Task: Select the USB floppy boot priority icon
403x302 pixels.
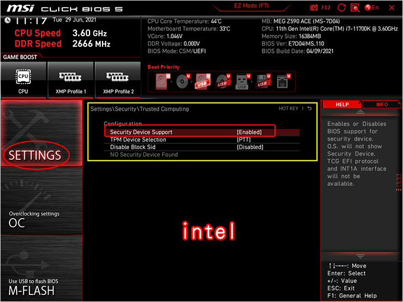Action: point(263,81)
